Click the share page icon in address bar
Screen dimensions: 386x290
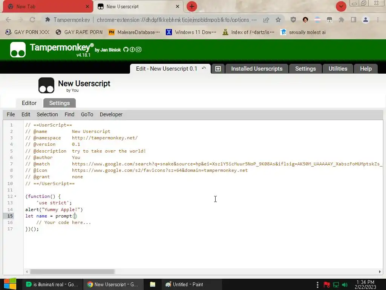266,20
